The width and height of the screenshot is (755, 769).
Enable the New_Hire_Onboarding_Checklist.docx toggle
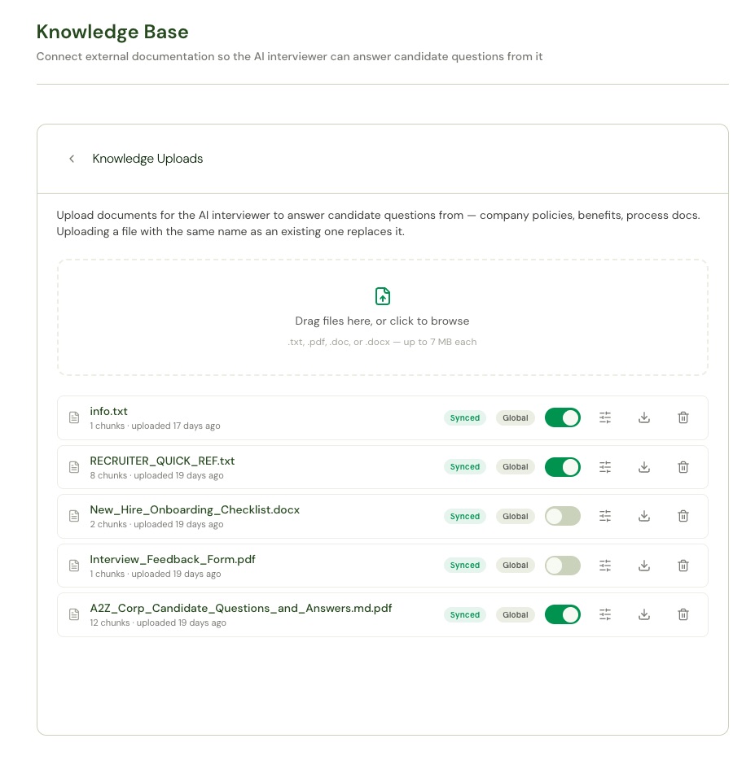pyautogui.click(x=563, y=516)
